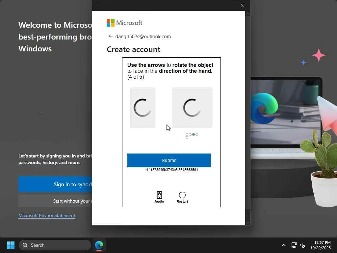The height and width of the screenshot is (253, 337).
Task: Open Microsoft Privacy Statement link
Action: coord(47,215)
